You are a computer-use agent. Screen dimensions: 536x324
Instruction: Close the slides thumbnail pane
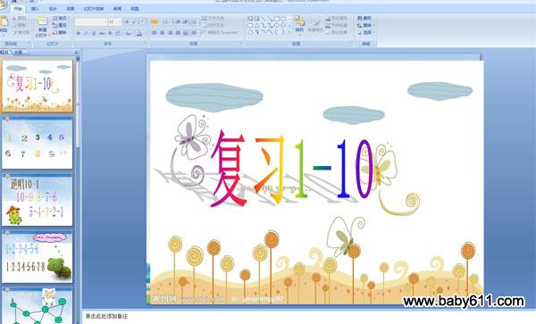[76, 53]
